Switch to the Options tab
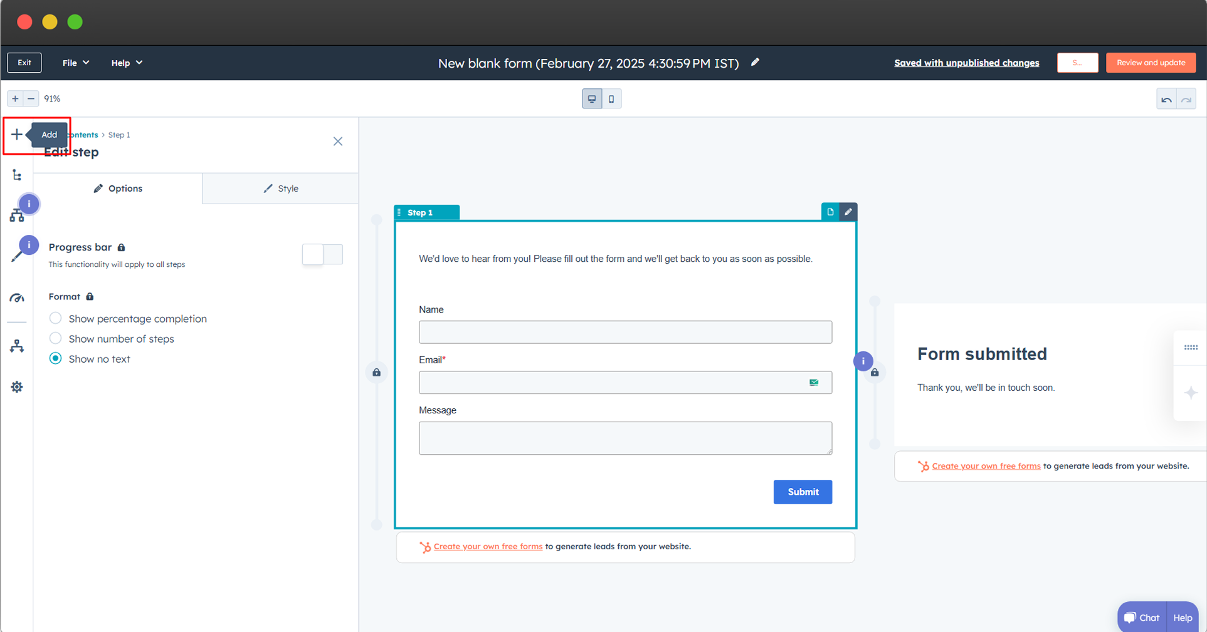The image size is (1207, 632). click(118, 189)
